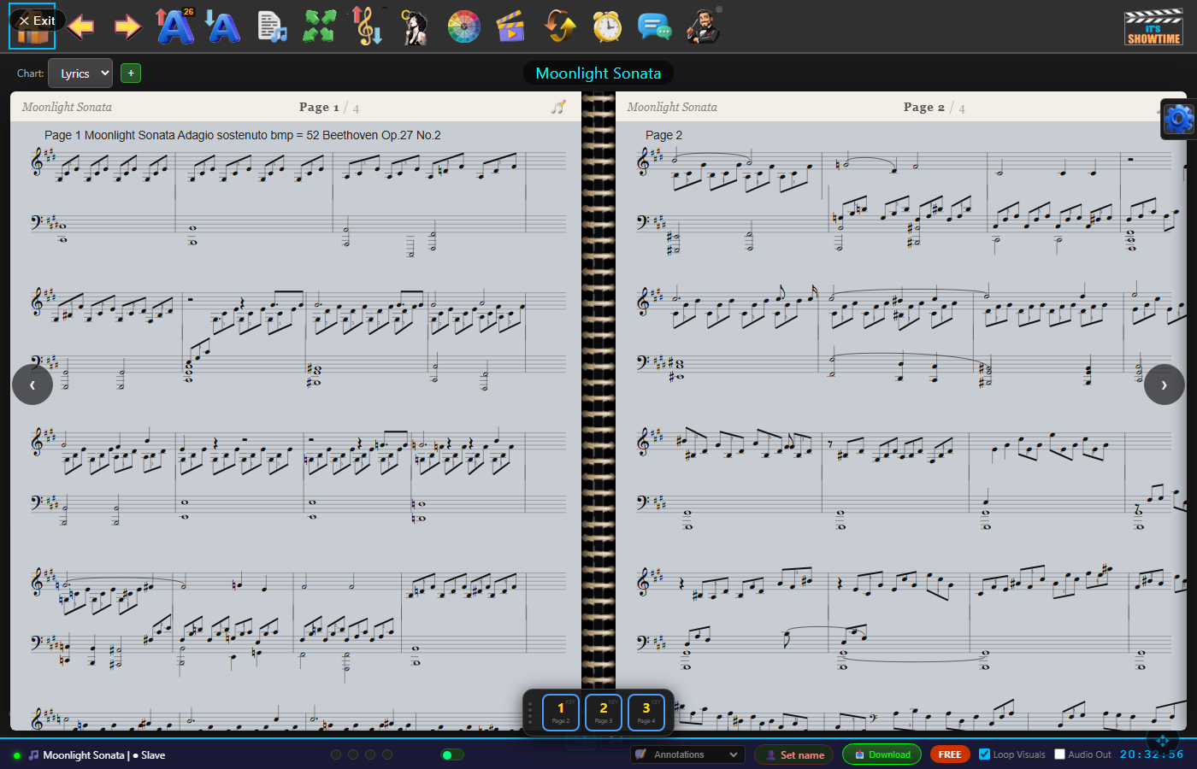1197x769 pixels.
Task: Open the Annotations dropdown
Action: [x=688, y=754]
